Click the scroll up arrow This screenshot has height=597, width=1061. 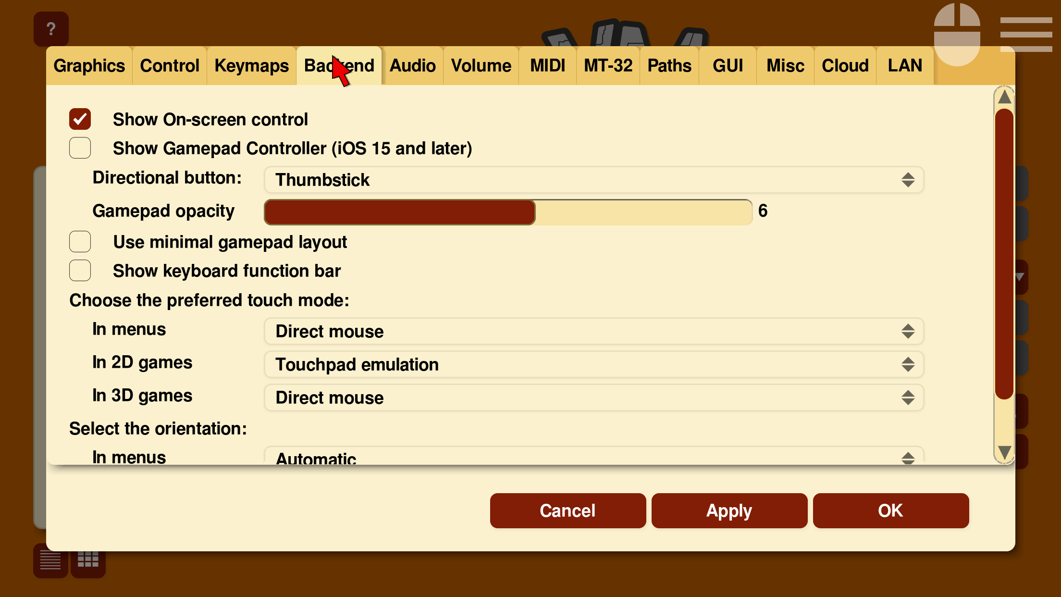click(1004, 98)
